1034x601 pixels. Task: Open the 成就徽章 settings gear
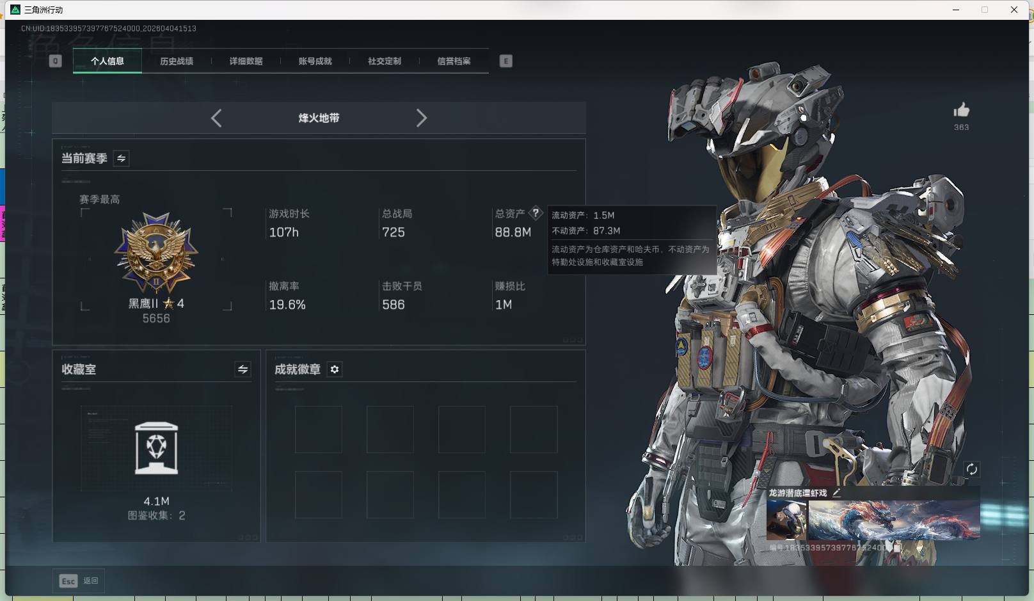click(335, 369)
